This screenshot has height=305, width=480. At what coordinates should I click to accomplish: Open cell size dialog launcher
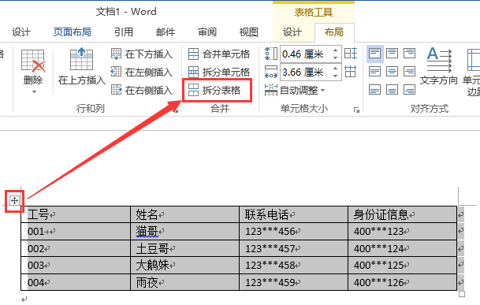pyautogui.click(x=356, y=110)
